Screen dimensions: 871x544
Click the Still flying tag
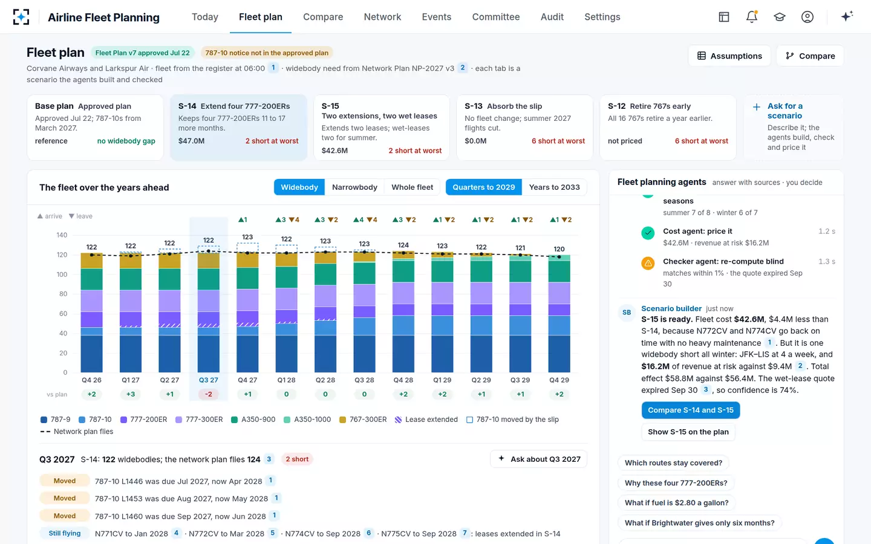pos(65,533)
